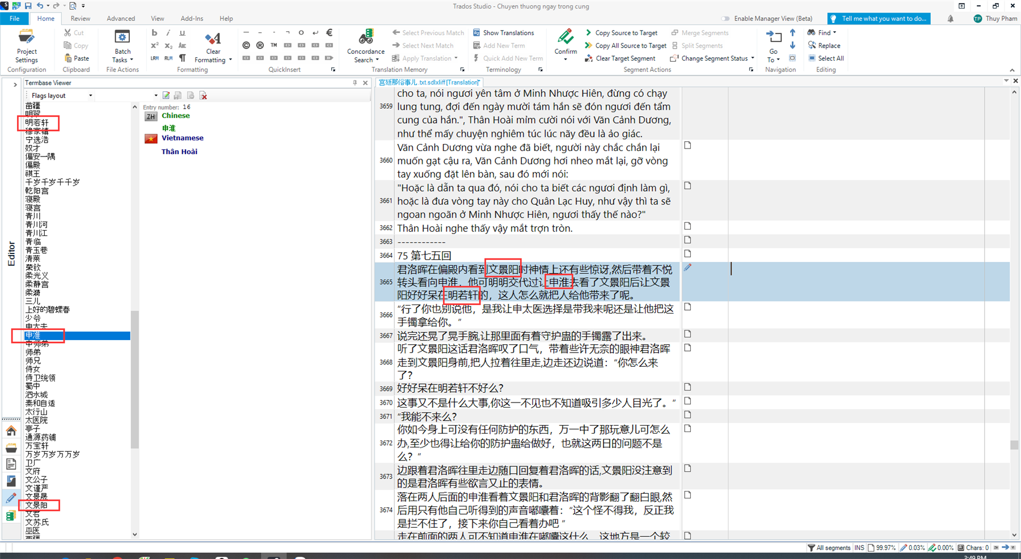The image size is (1021, 559).
Task: Save the document from quick access toolbar
Action: point(27,6)
